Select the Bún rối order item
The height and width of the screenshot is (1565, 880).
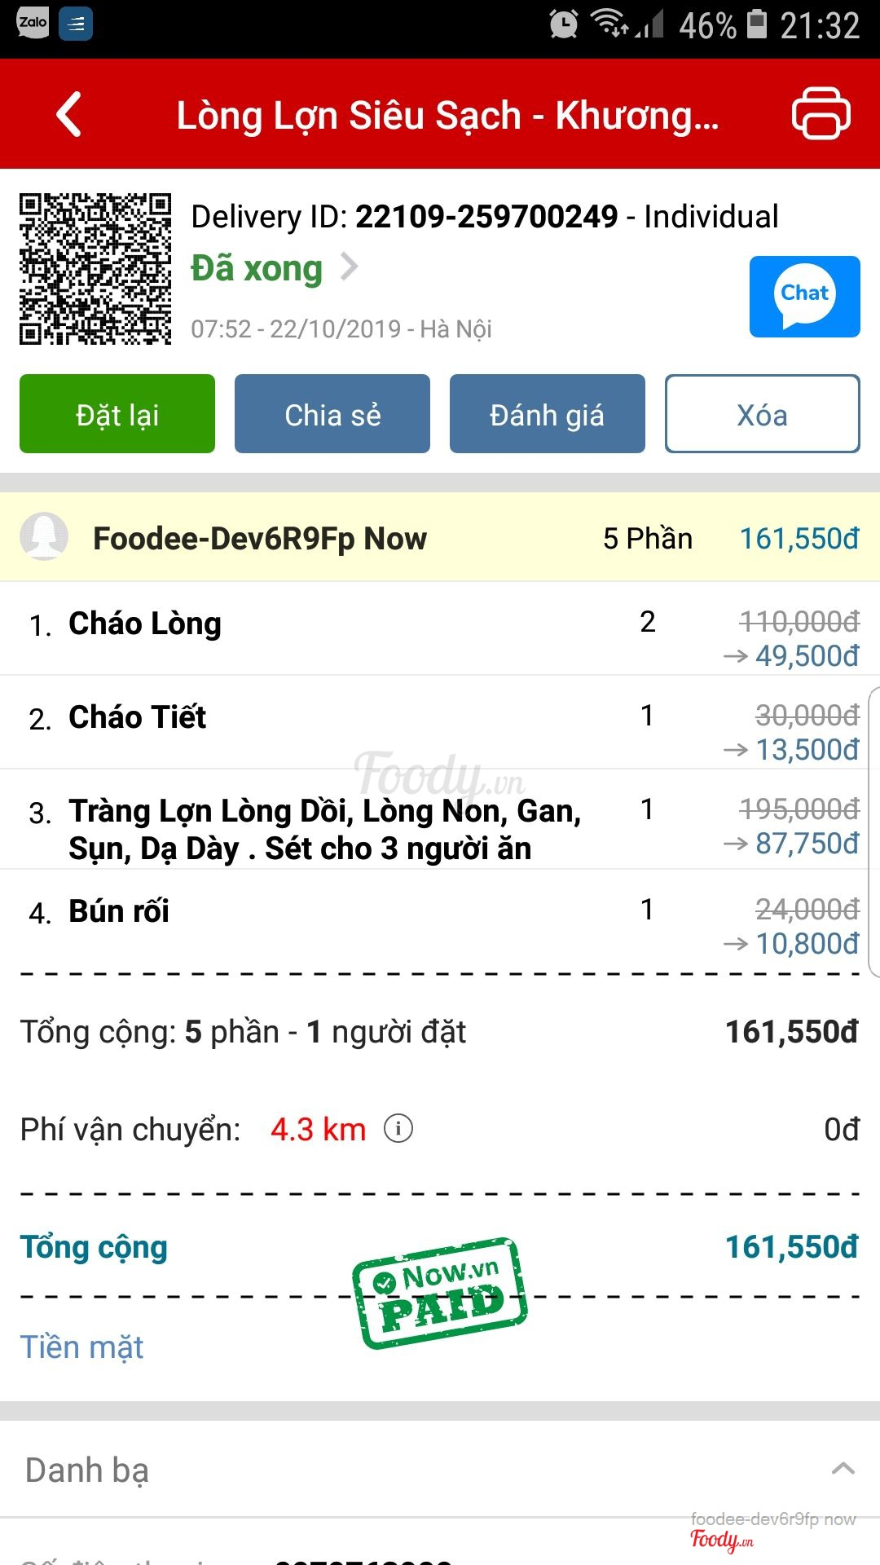(x=119, y=911)
